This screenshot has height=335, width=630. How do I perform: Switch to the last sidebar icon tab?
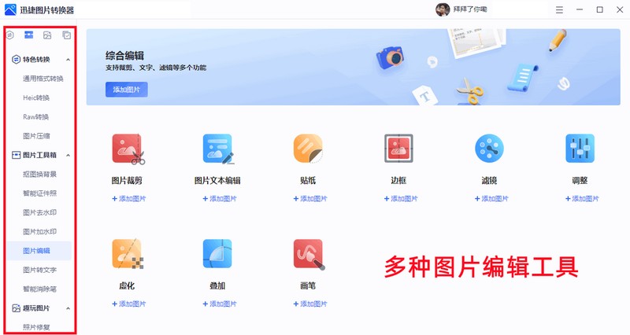67,35
